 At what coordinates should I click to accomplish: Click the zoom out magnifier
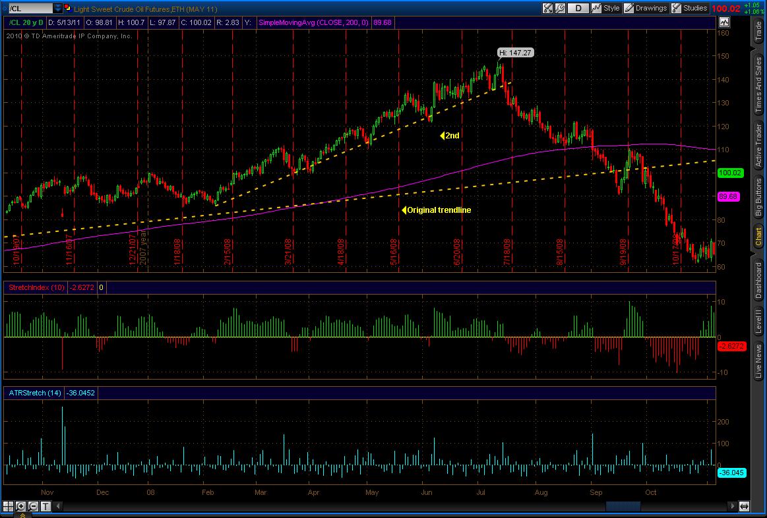click(x=33, y=505)
